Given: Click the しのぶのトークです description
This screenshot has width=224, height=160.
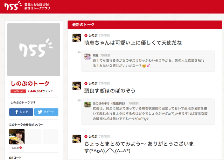Looking at the screenshot, I should point(23,102).
